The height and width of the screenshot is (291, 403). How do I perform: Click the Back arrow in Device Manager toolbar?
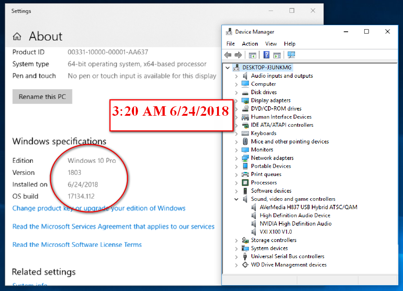tap(228, 55)
